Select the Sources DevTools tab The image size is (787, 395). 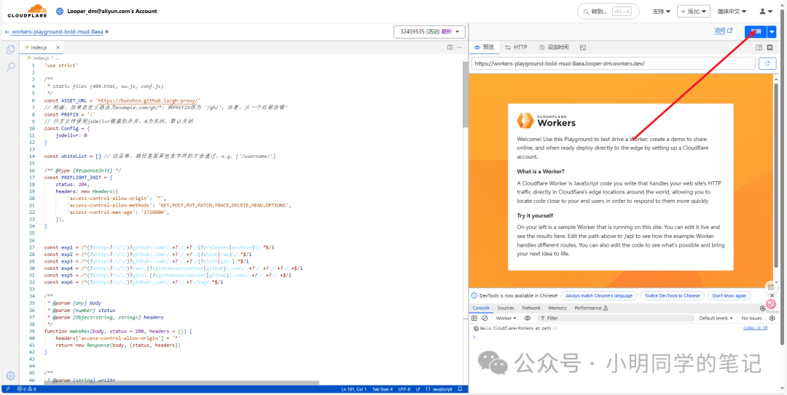pos(506,308)
